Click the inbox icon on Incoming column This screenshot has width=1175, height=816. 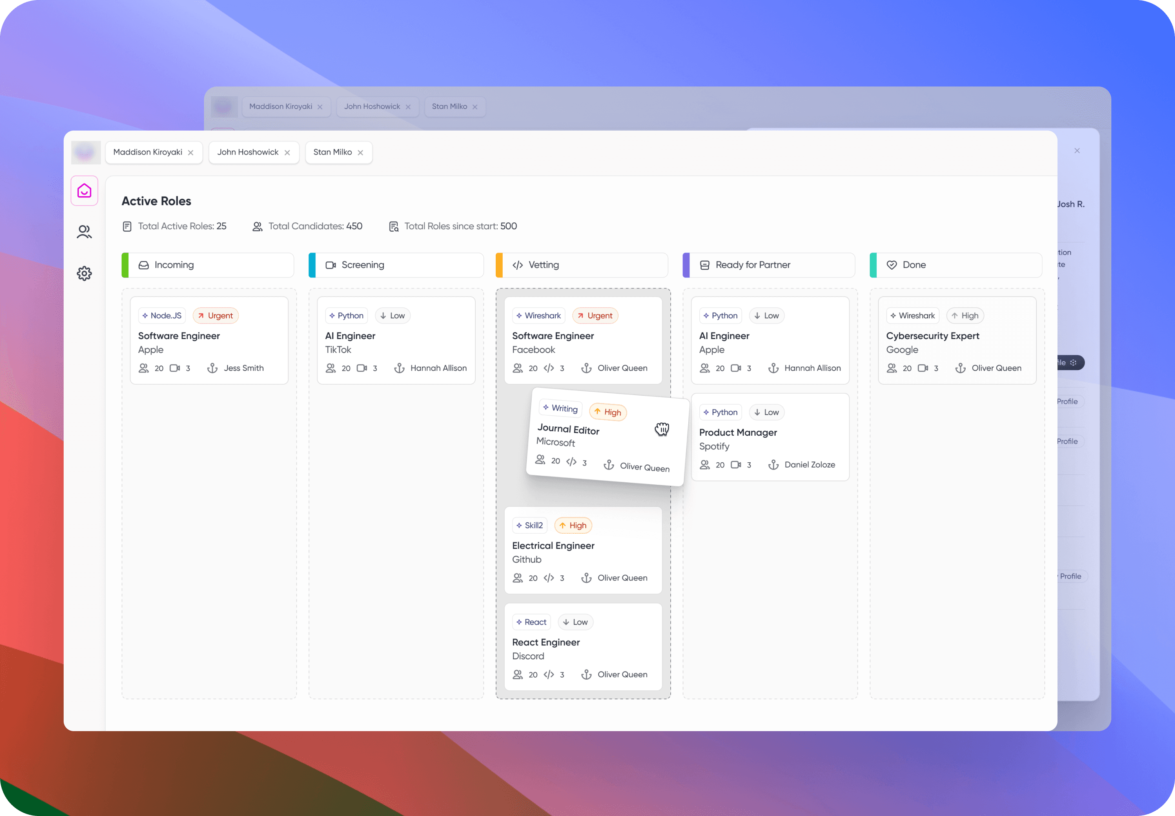coord(144,265)
